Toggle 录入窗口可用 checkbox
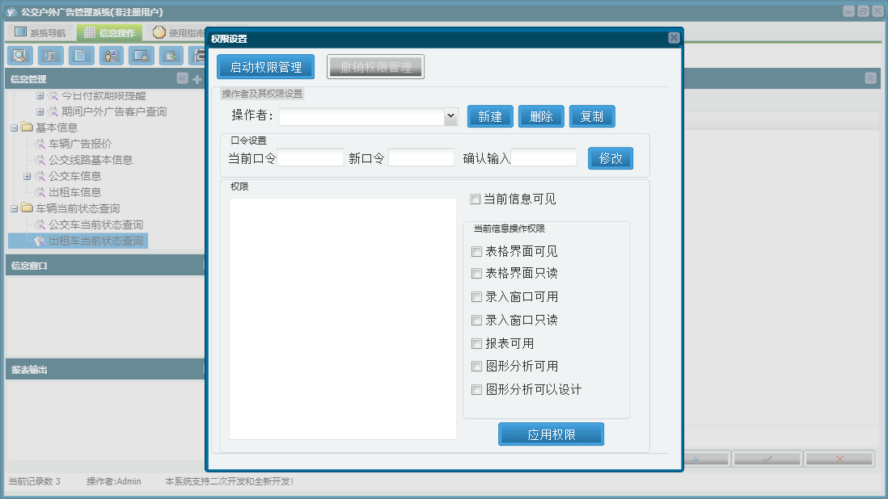The image size is (888, 499). point(477,297)
